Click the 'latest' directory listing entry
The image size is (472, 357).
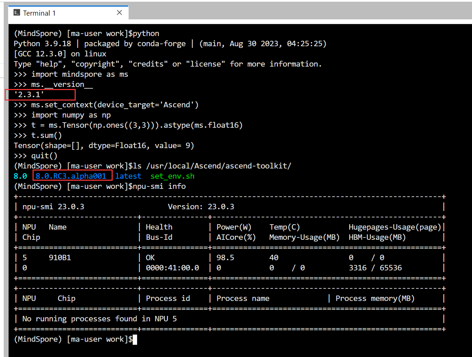point(128,176)
